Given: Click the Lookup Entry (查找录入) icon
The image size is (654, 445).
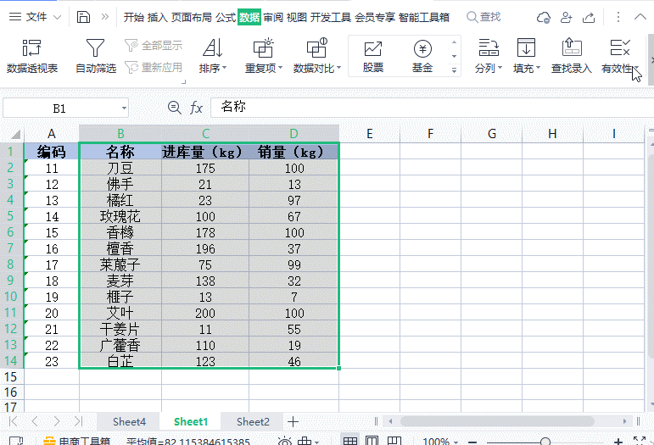Looking at the screenshot, I should pos(571,48).
